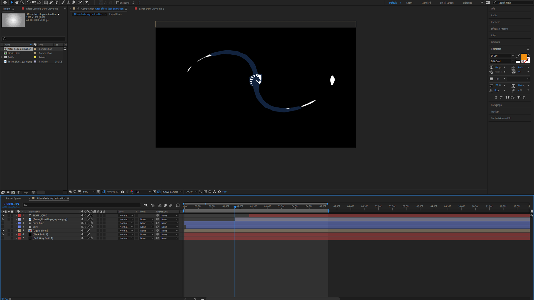
Task: Select the Puppet Pin tool
Action: pos(86,2)
